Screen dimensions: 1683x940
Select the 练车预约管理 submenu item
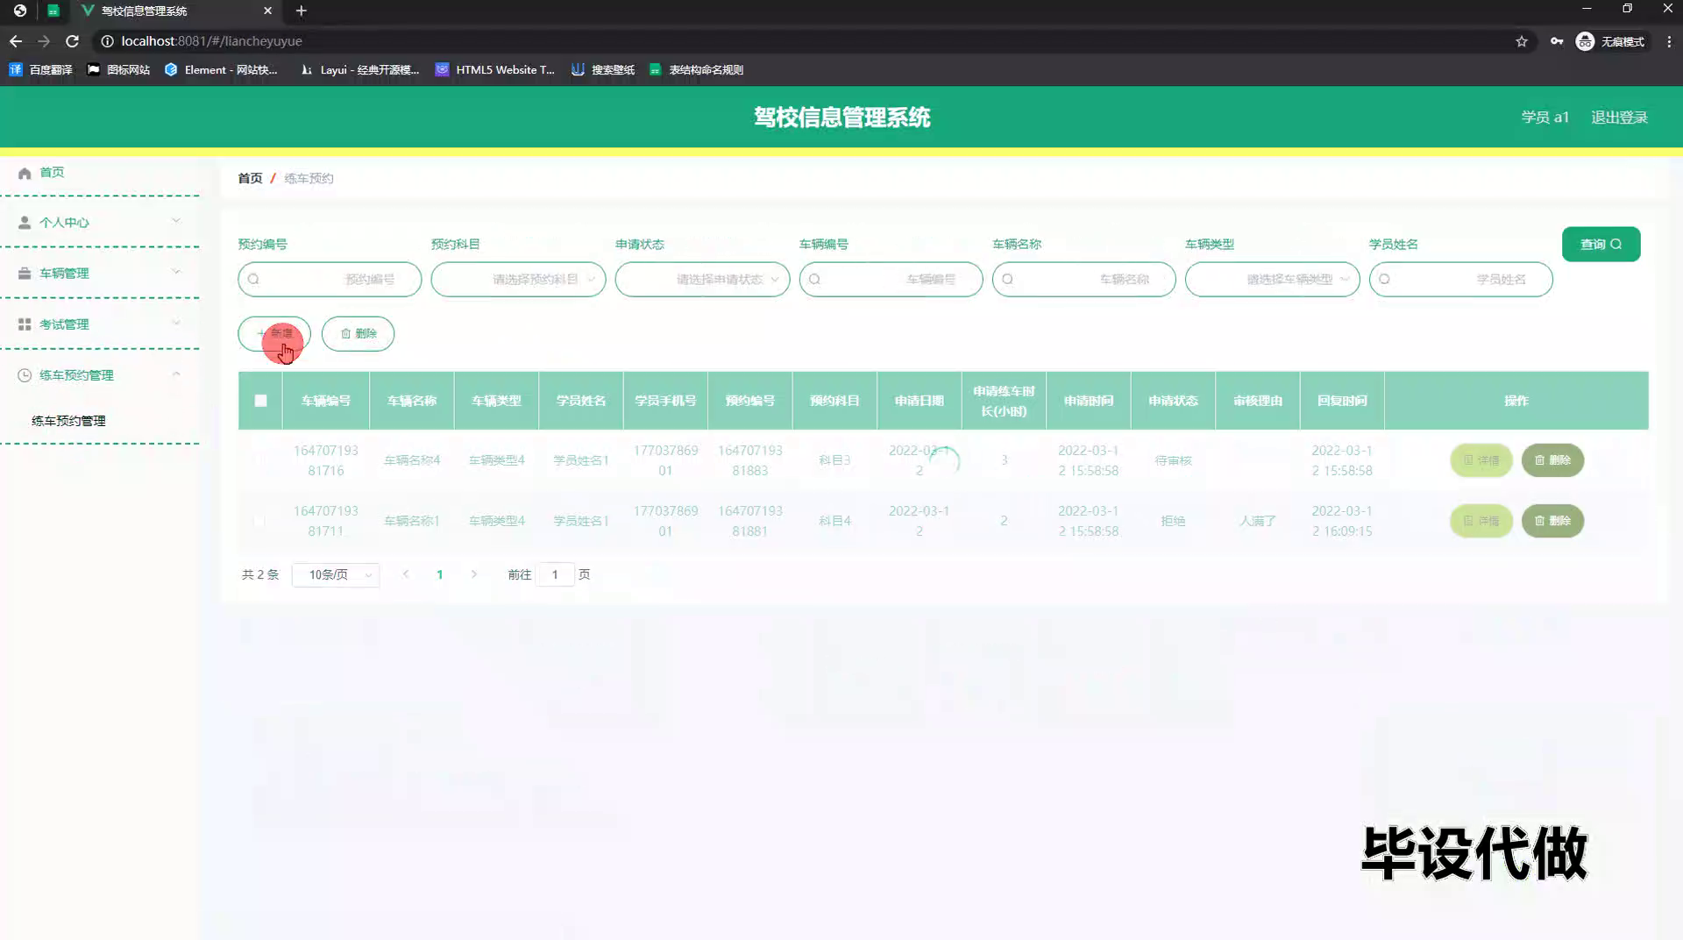pos(68,421)
